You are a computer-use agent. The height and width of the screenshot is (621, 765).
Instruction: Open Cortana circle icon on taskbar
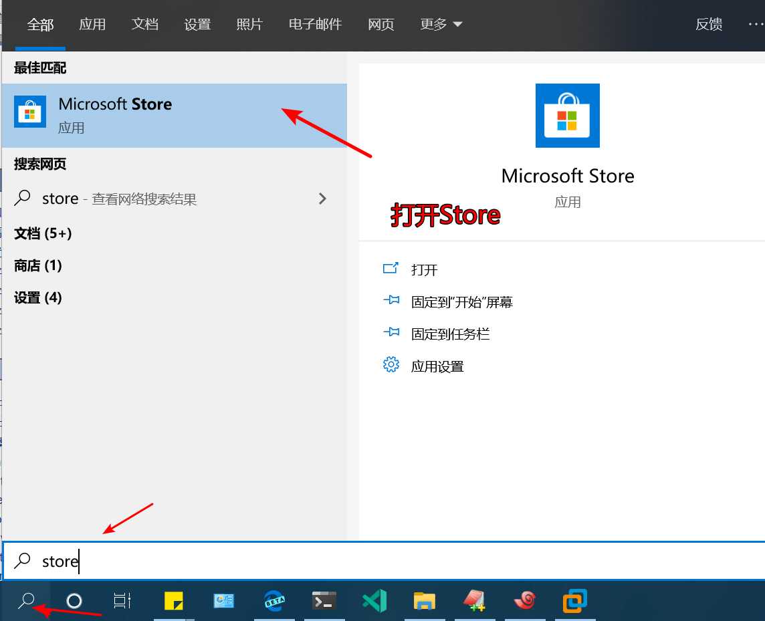(74, 601)
